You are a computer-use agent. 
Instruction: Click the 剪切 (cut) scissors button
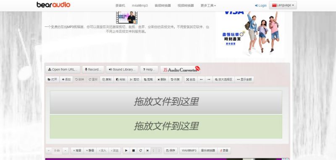pyautogui.click(x=134, y=80)
